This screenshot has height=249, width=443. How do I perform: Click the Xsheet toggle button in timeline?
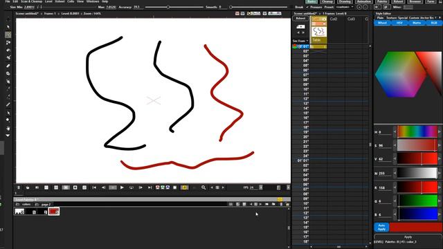pos(300,19)
